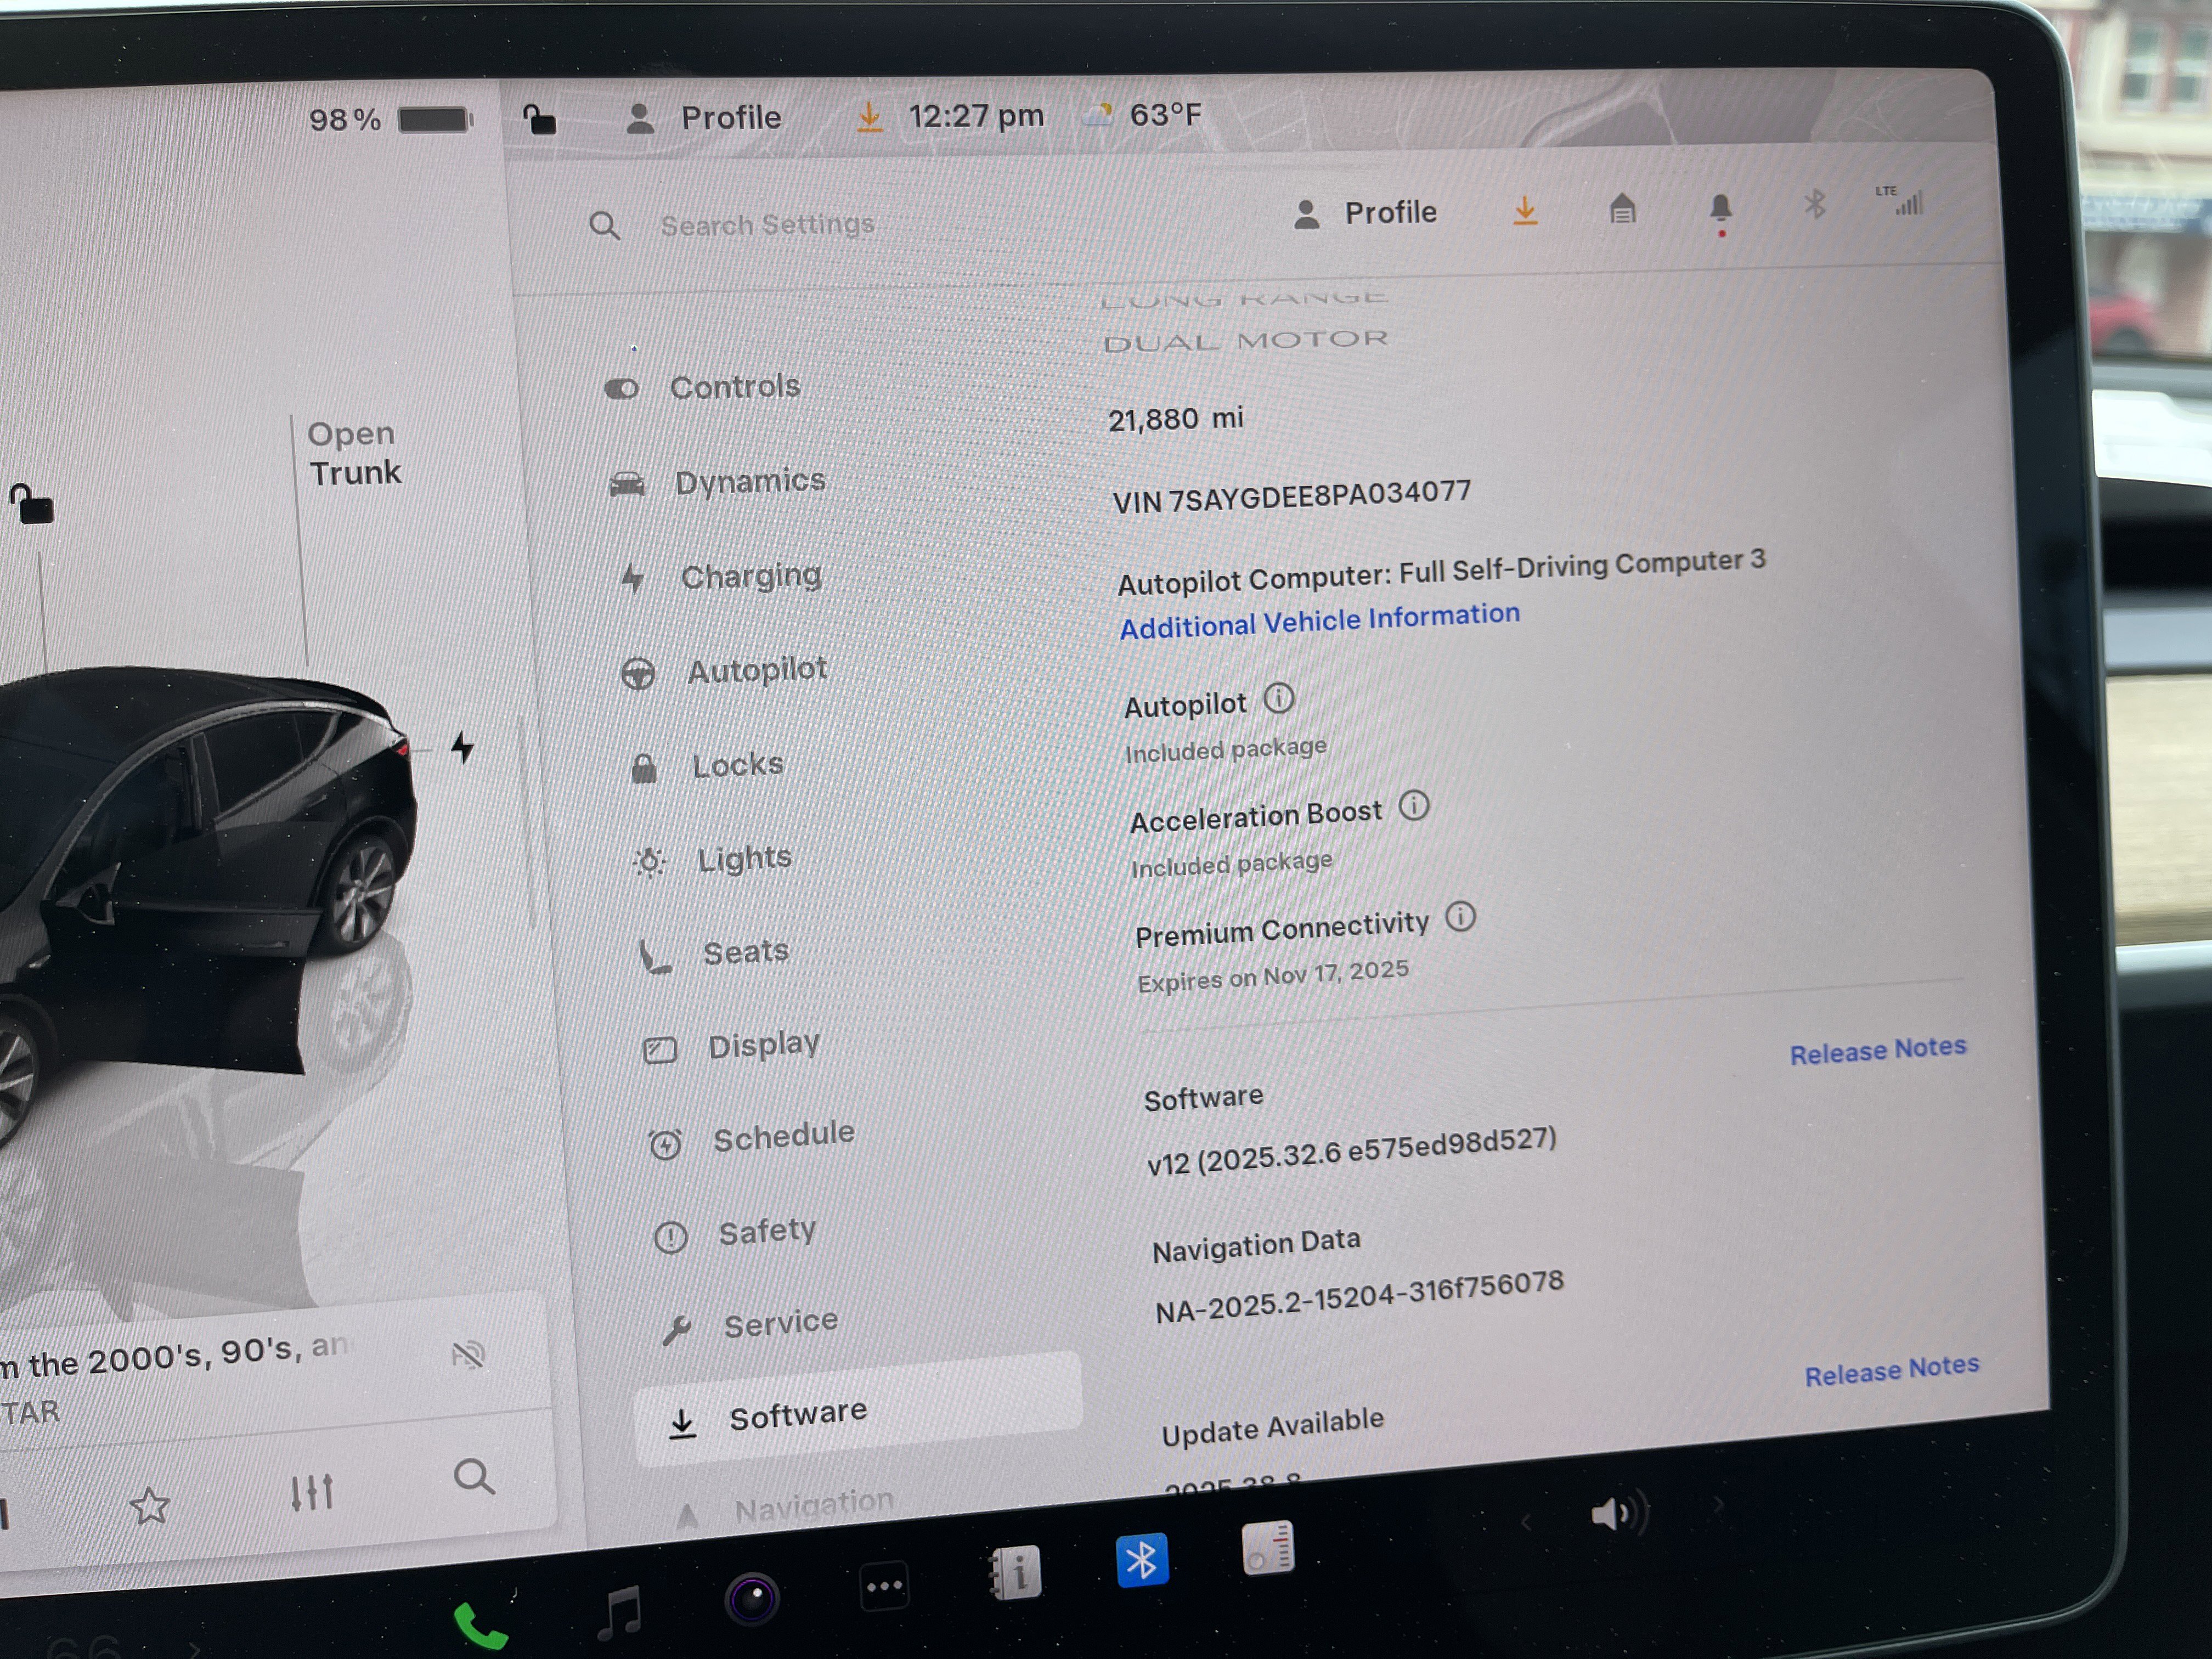Viewport: 2212px width, 1659px height.
Task: Open the Display settings menu
Action: point(763,1045)
